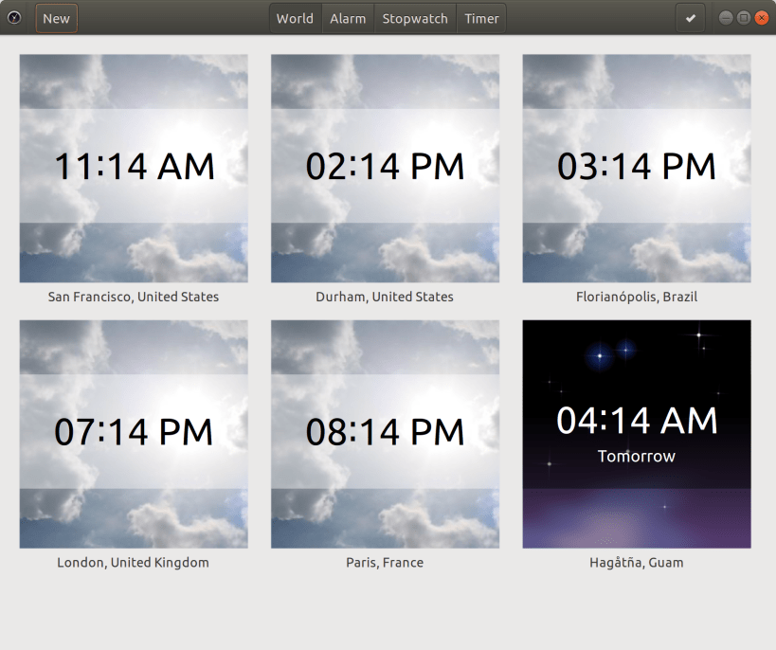
Task: Select the Paris, France clock
Action: 384,434
